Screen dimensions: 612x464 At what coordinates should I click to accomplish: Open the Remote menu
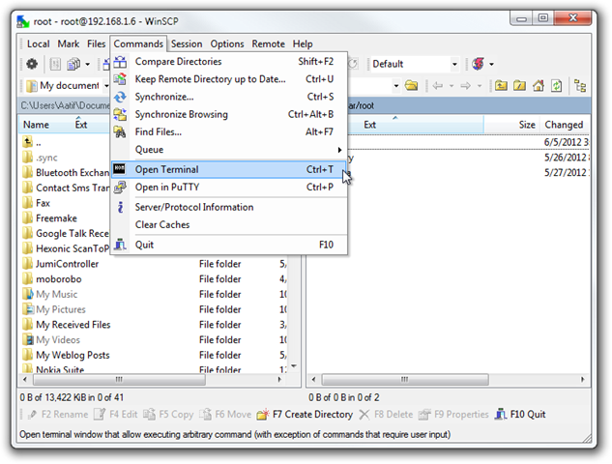point(268,43)
